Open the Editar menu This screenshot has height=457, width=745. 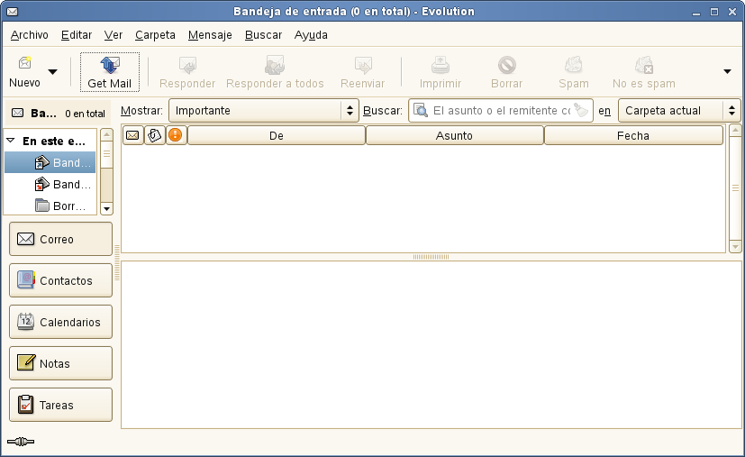coord(77,35)
